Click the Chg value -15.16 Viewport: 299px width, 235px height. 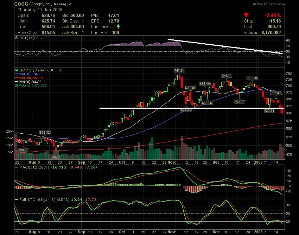point(275,21)
